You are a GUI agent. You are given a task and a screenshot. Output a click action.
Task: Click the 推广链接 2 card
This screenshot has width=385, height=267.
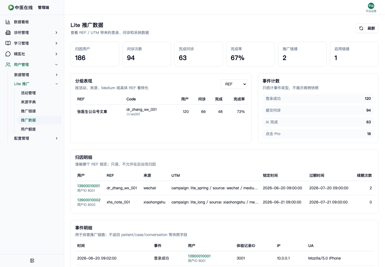302,54
